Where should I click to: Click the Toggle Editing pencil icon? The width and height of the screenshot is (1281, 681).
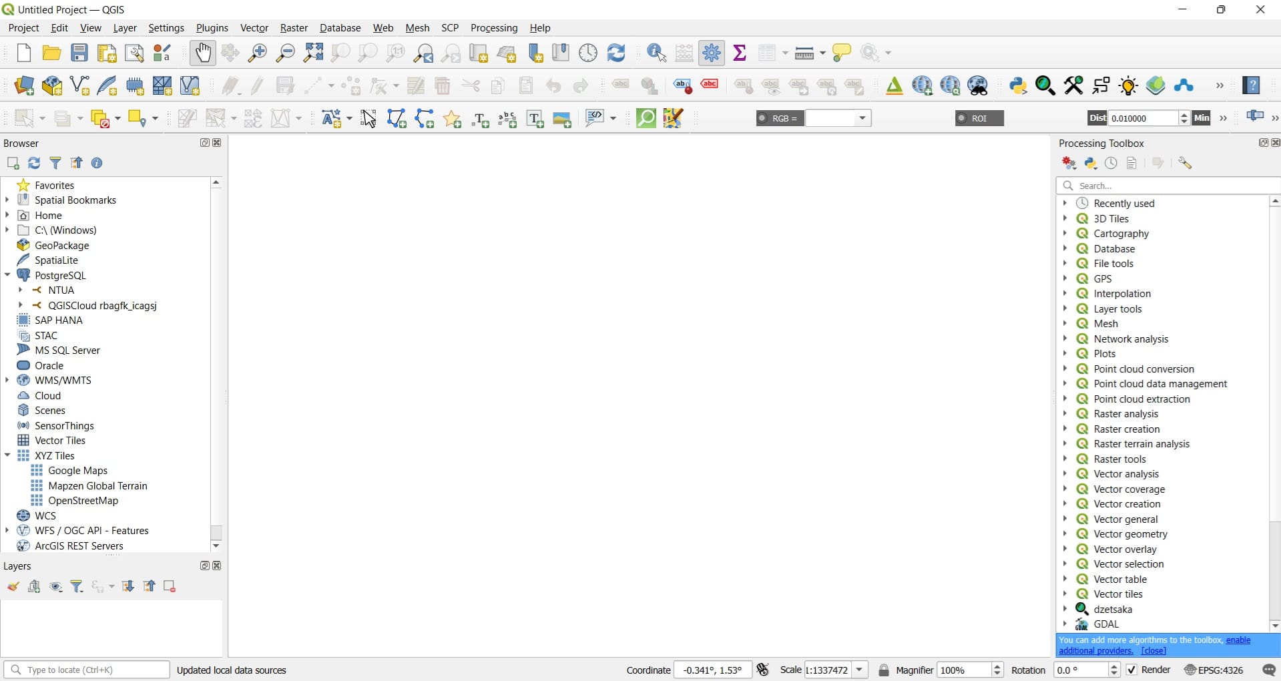(x=258, y=85)
